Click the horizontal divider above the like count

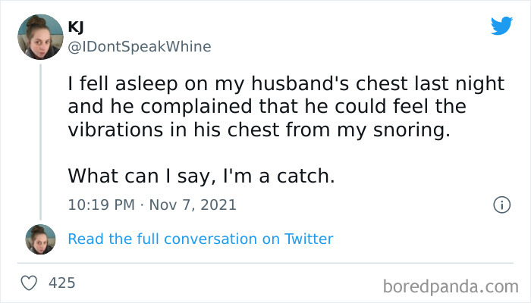pos(265,263)
